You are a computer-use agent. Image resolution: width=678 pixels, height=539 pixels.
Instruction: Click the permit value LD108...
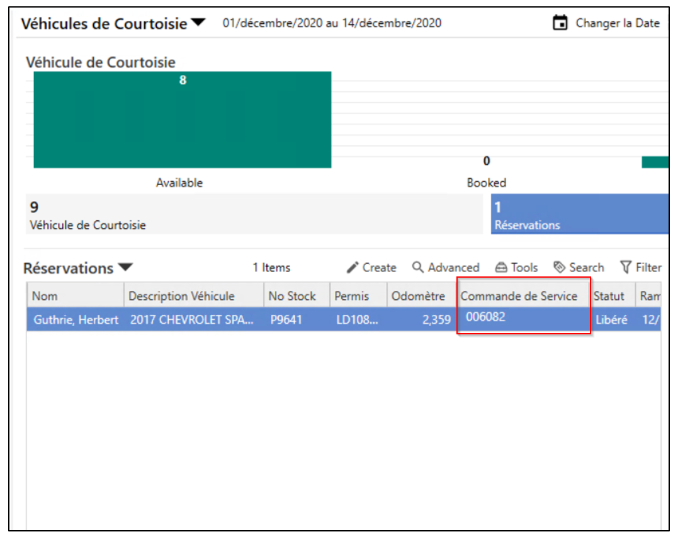(357, 320)
